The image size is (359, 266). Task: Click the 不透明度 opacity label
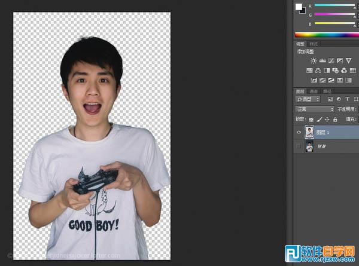[347, 109]
